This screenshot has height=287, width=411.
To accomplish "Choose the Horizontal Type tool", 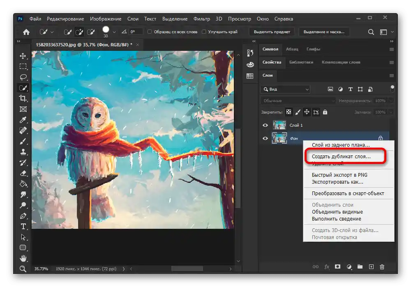I will click(x=23, y=226).
